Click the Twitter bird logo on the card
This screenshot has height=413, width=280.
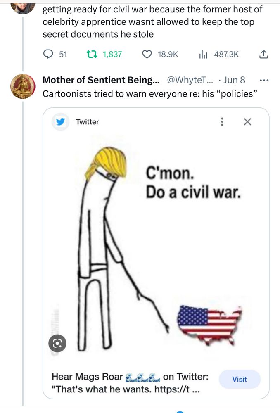coord(60,121)
